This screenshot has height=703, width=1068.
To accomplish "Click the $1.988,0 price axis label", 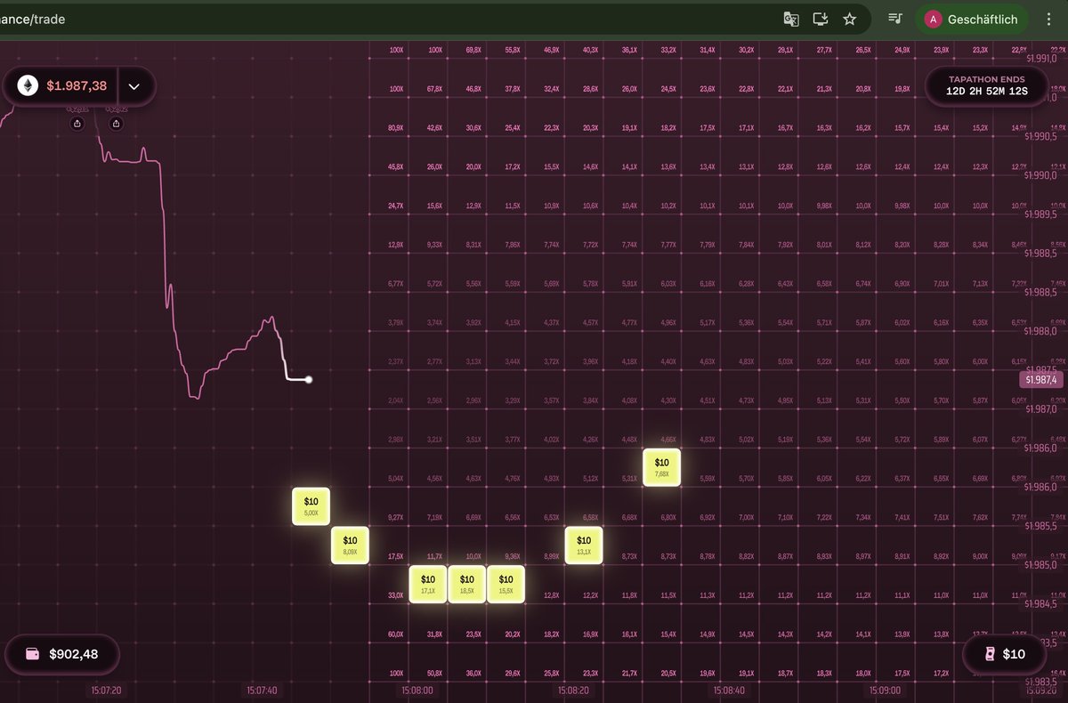I will click(1040, 331).
